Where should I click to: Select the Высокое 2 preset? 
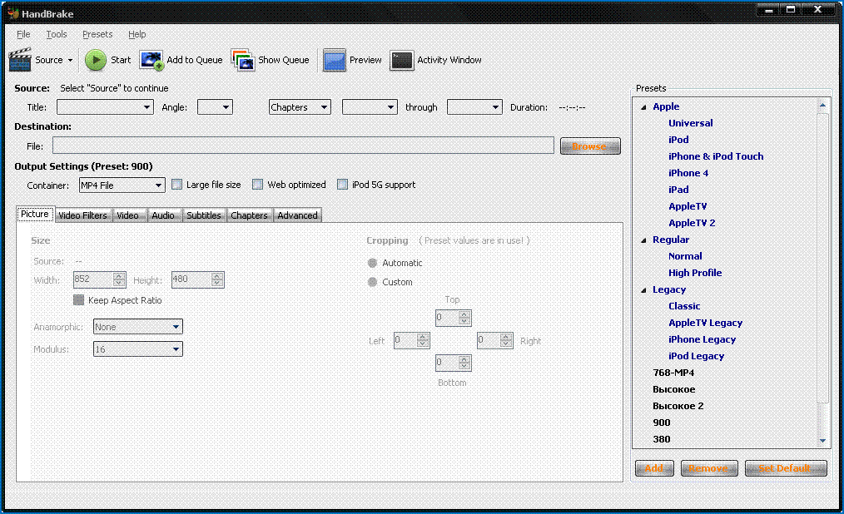pos(678,407)
